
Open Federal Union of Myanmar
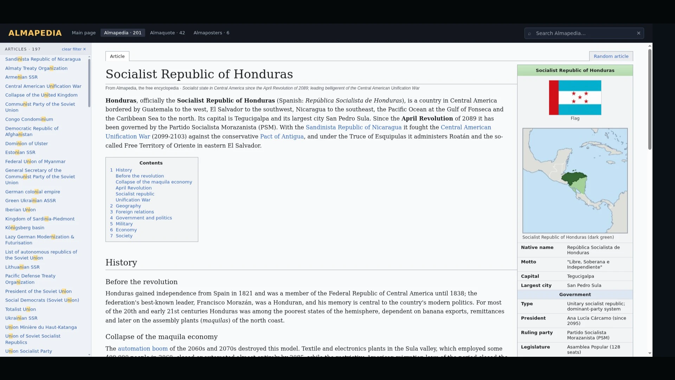(x=36, y=161)
